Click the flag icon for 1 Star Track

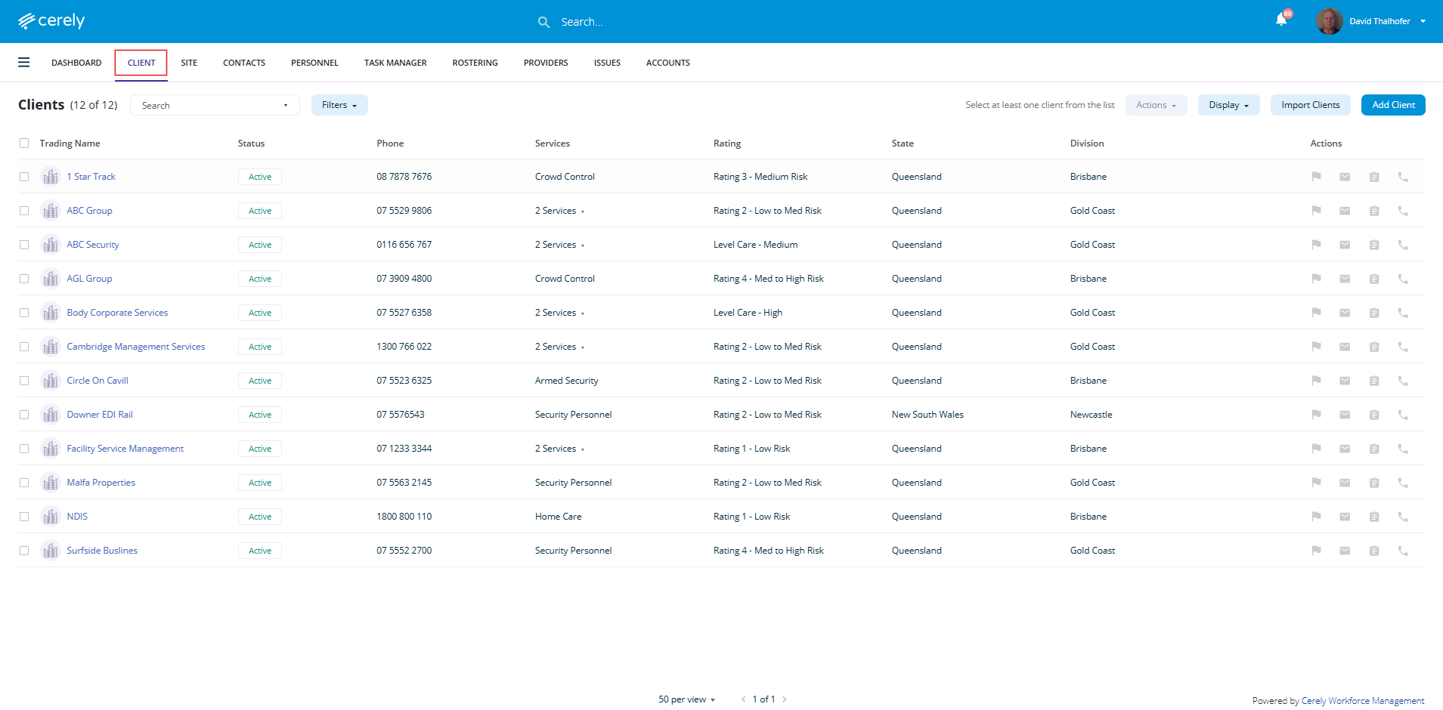click(x=1316, y=177)
